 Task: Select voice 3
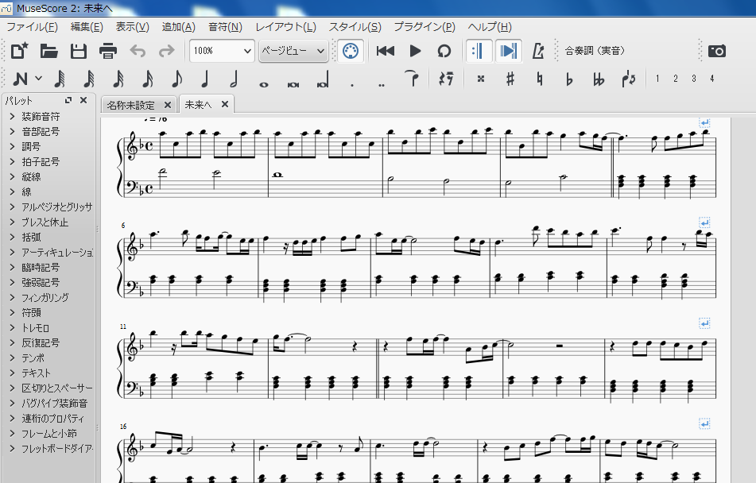pyautogui.click(x=694, y=79)
